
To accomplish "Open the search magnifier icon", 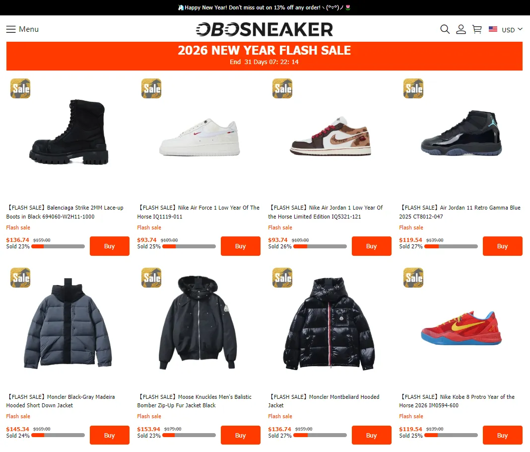I will (x=445, y=29).
